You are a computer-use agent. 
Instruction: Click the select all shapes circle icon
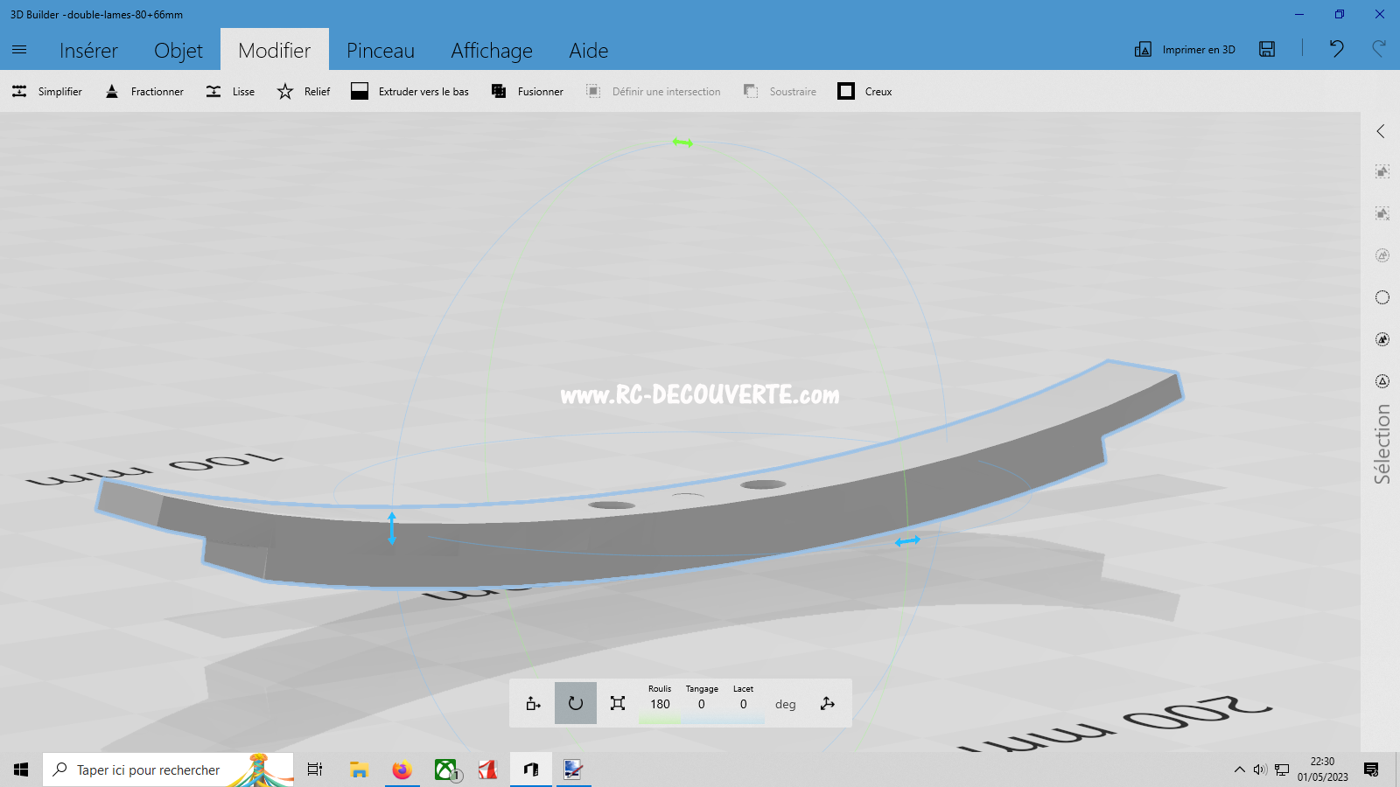coord(1382,339)
